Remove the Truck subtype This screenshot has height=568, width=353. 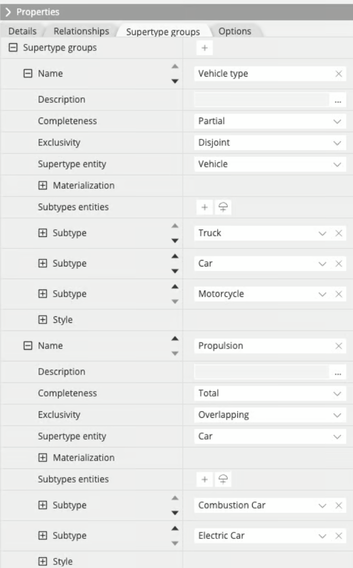pos(339,233)
